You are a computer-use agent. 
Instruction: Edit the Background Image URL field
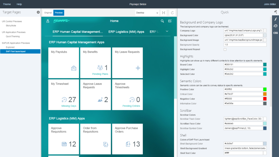click(x=243, y=40)
